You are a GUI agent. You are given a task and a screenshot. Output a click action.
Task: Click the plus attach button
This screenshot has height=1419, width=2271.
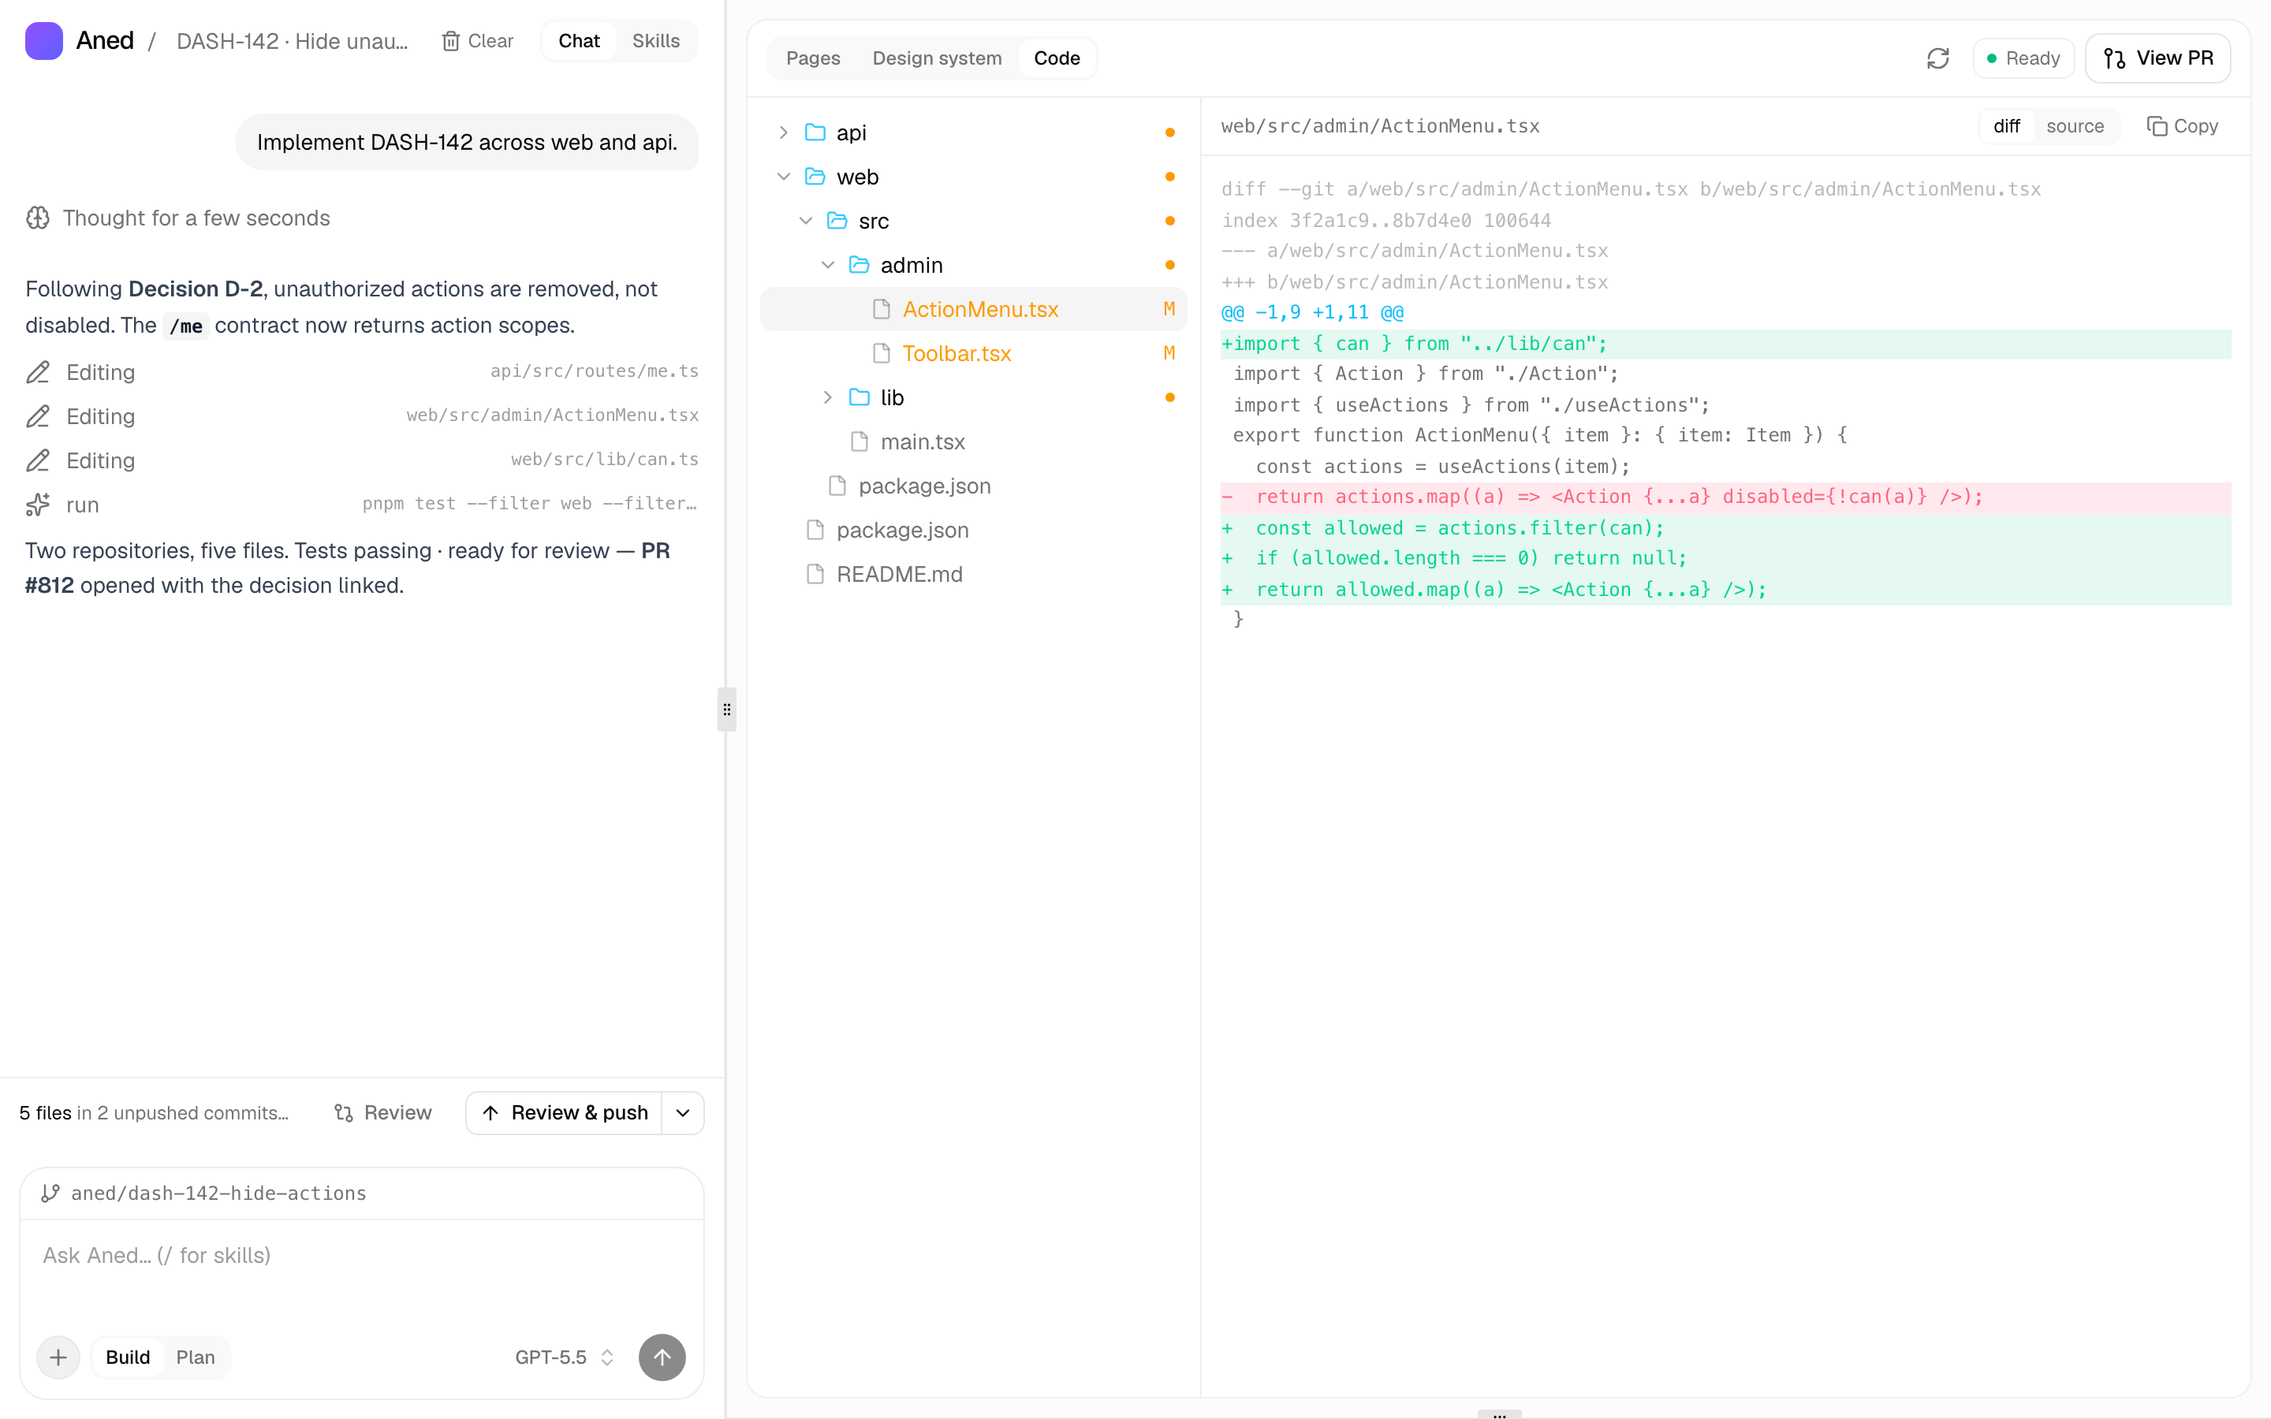coord(58,1357)
